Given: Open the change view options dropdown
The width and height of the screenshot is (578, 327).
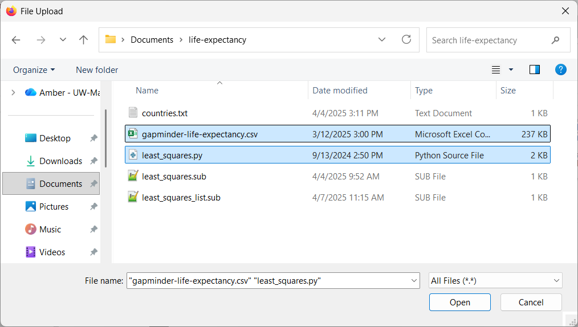Looking at the screenshot, I should click(511, 70).
